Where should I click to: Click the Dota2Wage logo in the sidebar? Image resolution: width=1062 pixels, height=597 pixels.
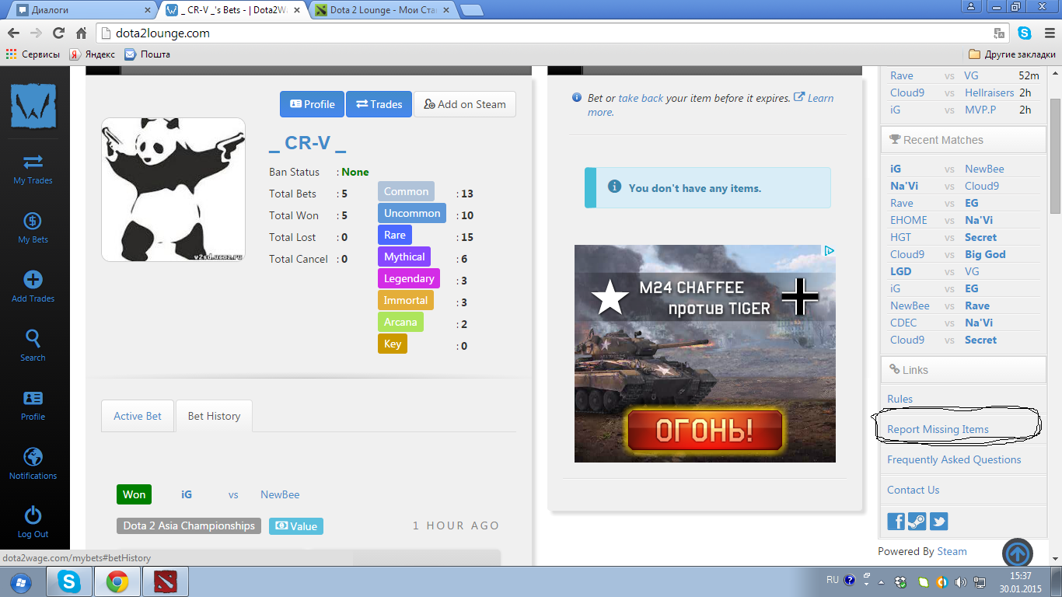tap(33, 105)
